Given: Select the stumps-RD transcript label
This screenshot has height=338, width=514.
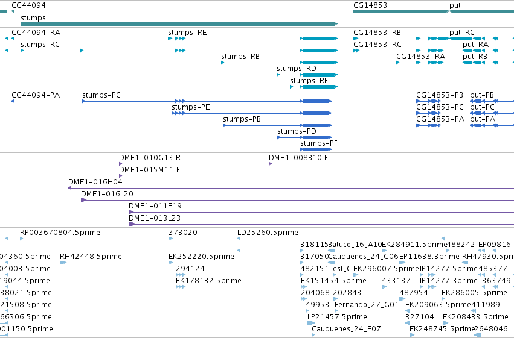Looking at the screenshot, I should (x=297, y=69).
